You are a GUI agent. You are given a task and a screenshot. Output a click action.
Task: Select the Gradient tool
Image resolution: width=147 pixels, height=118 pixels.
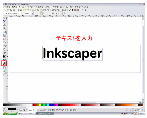click(x=4, y=71)
